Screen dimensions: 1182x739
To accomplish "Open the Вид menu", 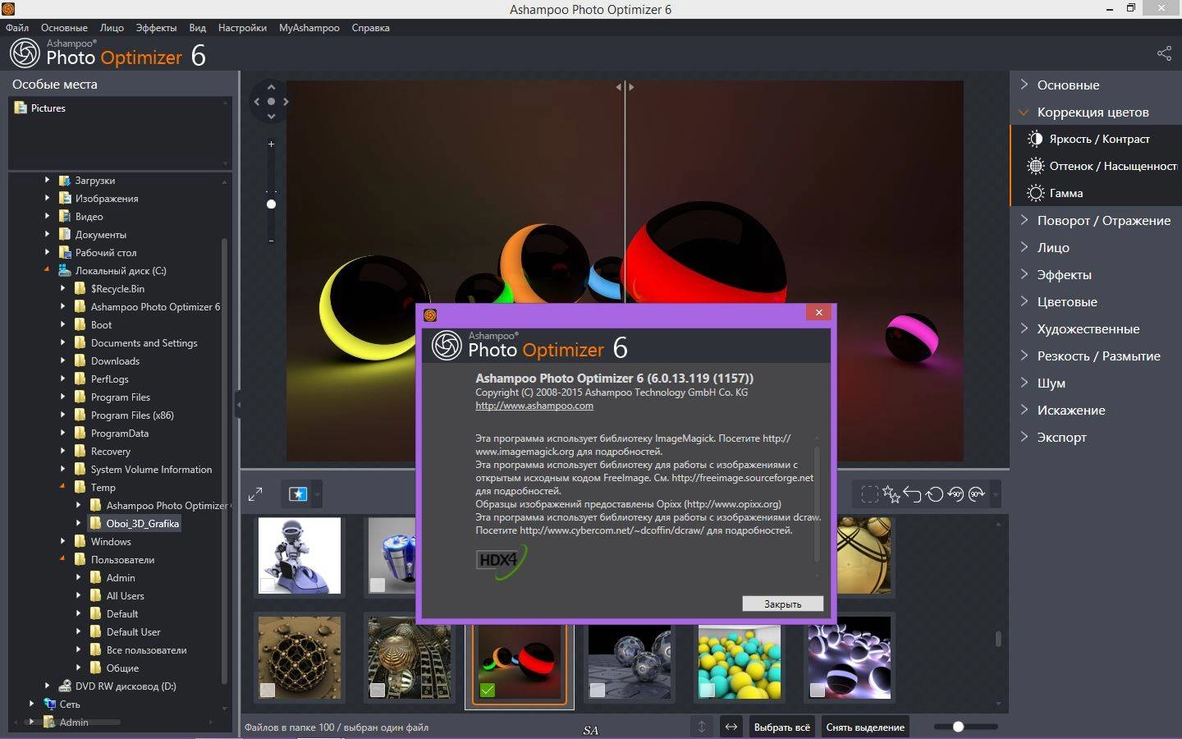I will (198, 27).
